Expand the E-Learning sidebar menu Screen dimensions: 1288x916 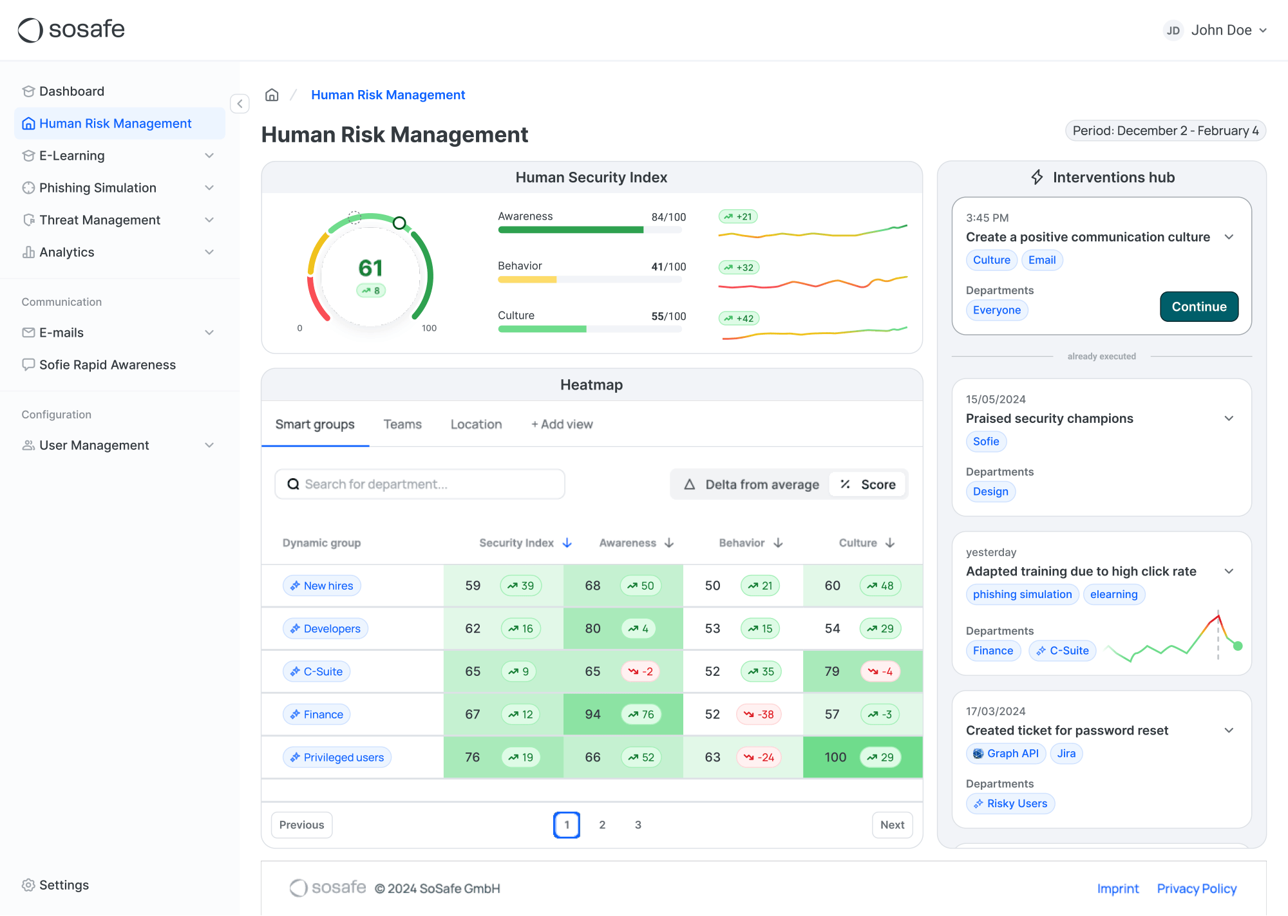pyautogui.click(x=209, y=156)
